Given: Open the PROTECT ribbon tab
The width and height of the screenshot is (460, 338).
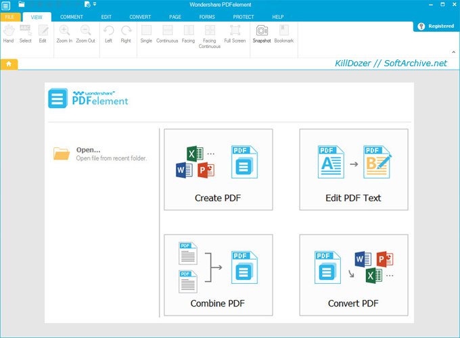Looking at the screenshot, I should [x=244, y=17].
